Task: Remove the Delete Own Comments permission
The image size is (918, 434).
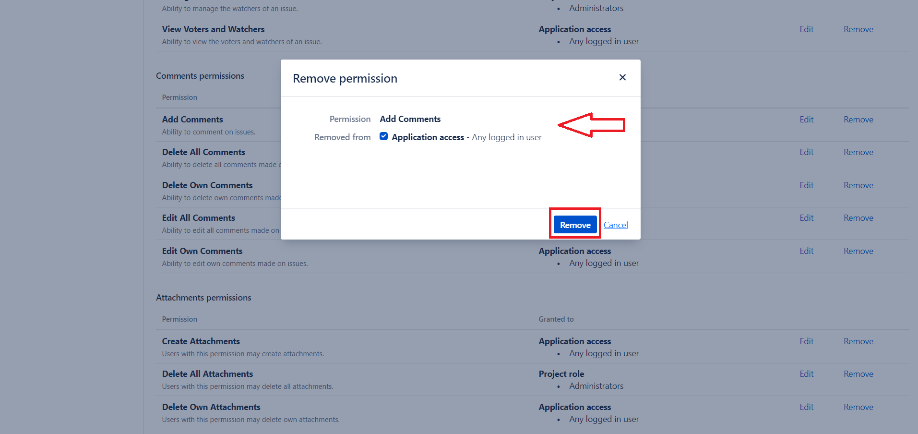Action: pyautogui.click(x=858, y=185)
